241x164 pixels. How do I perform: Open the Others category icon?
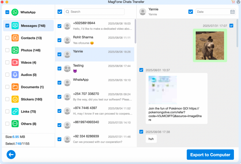(15, 124)
